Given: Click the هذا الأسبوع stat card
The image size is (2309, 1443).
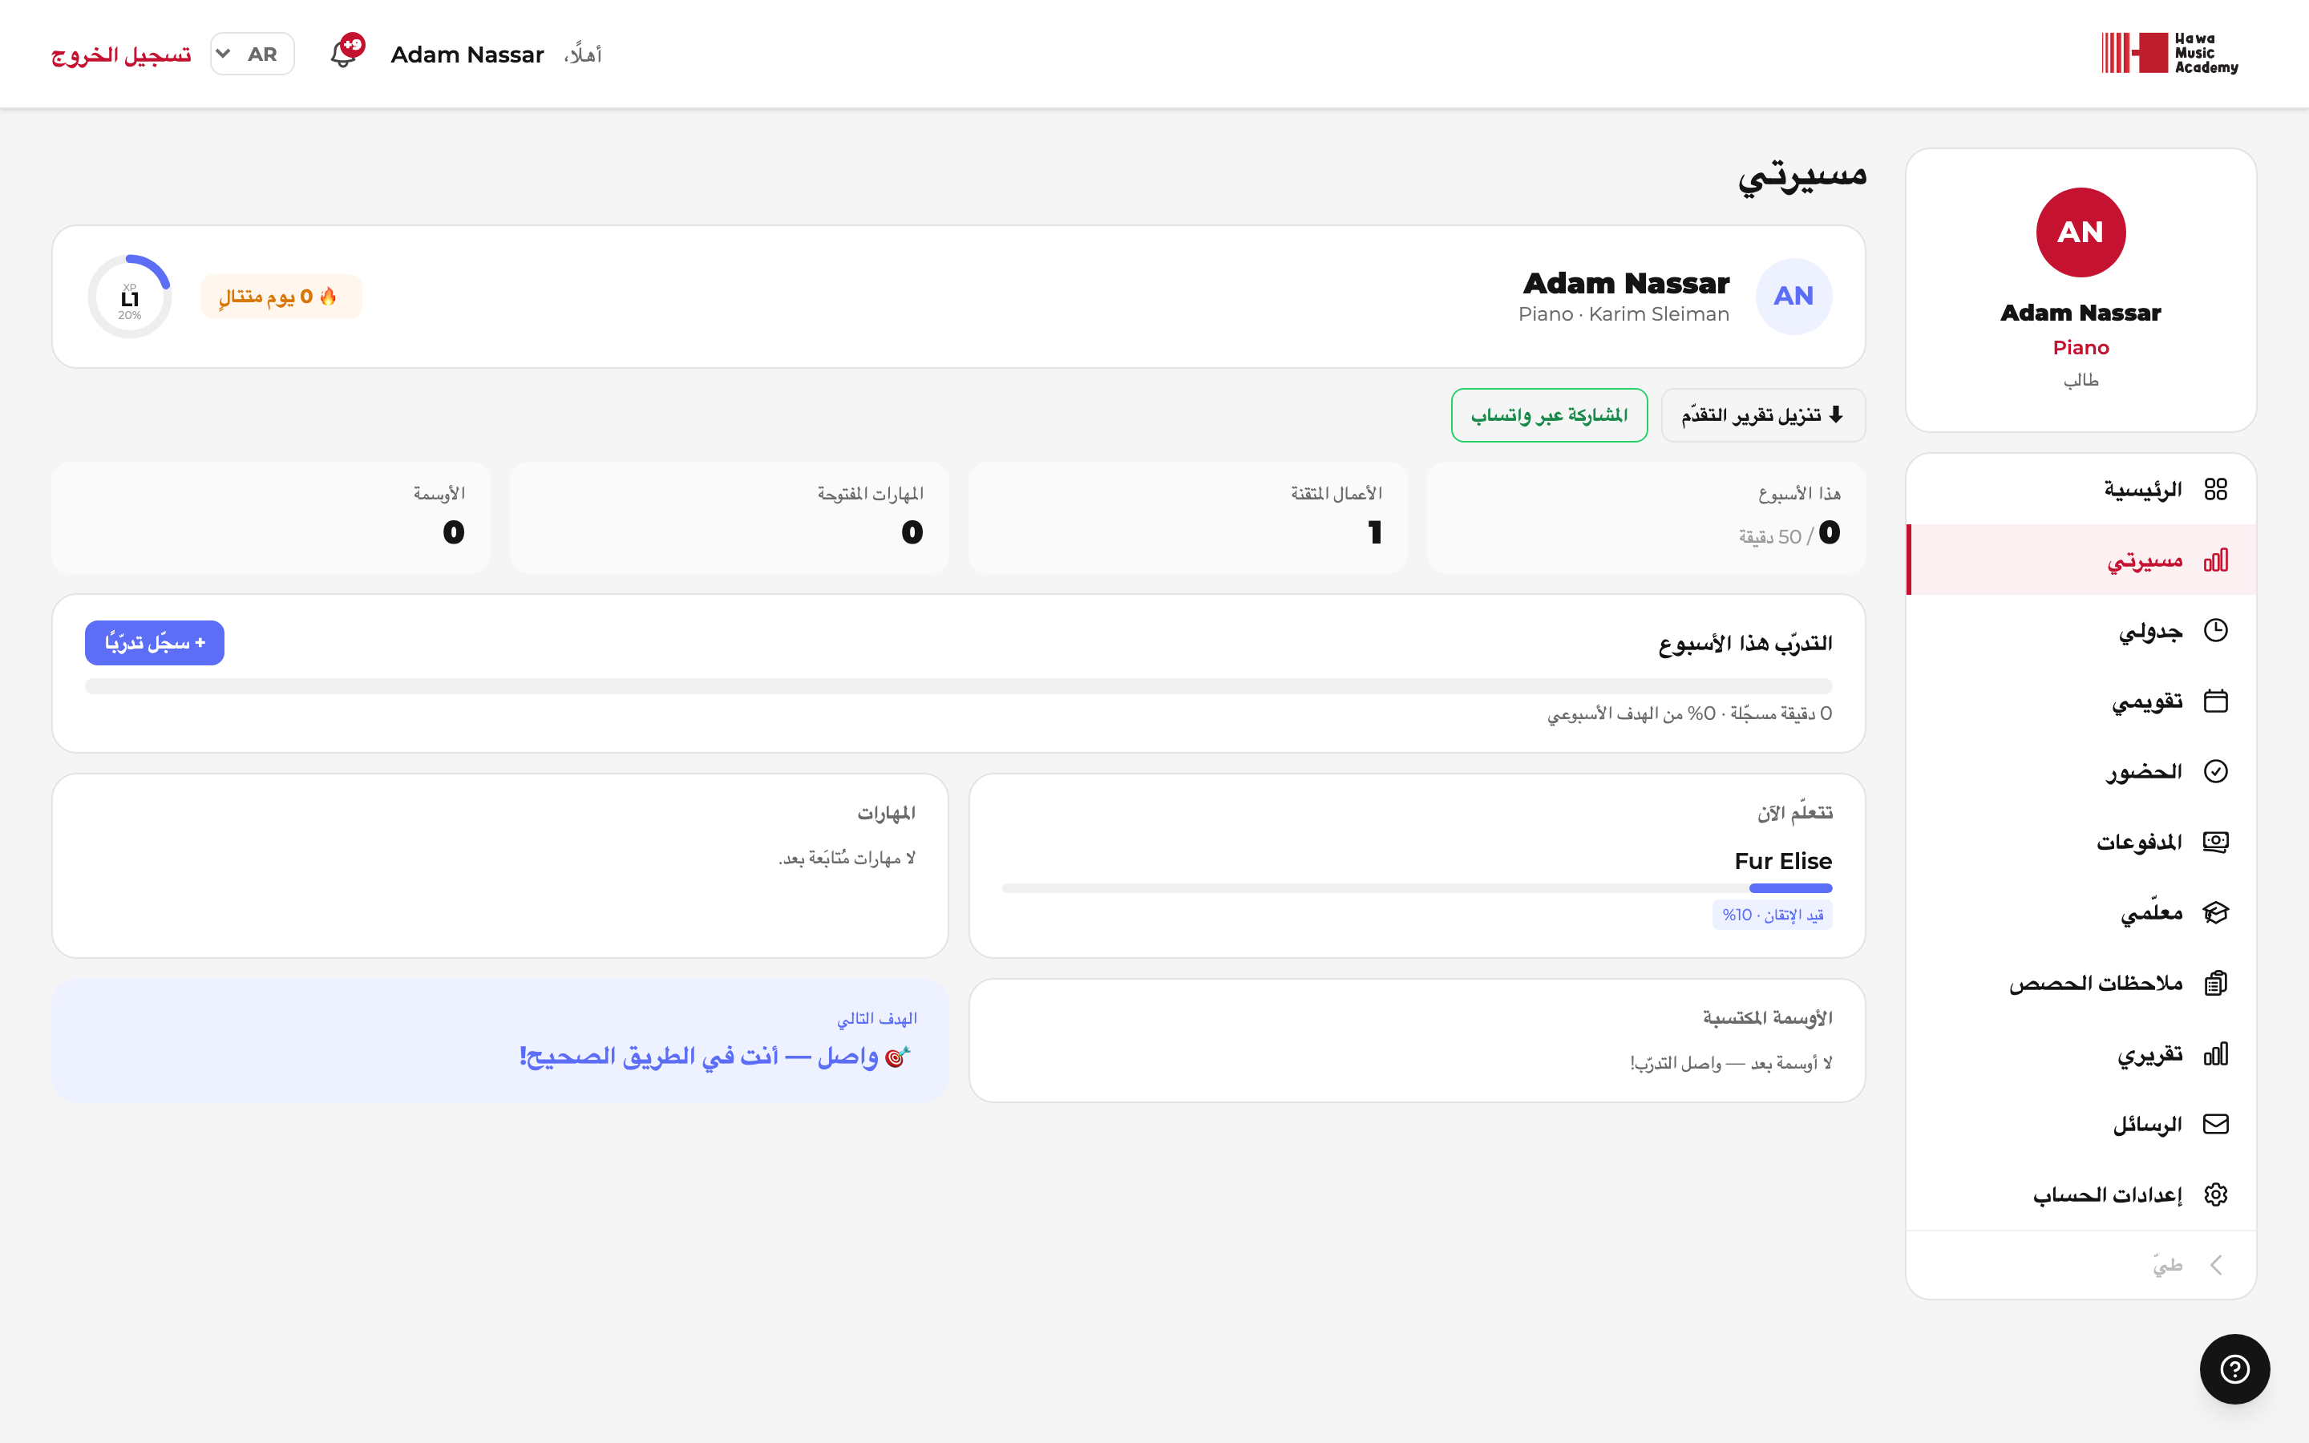Looking at the screenshot, I should tap(1646, 518).
